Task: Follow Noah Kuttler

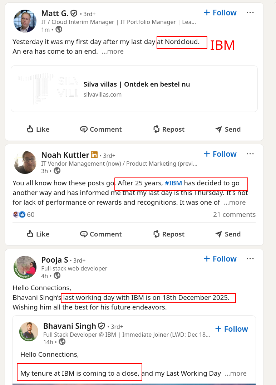Action: 220,154
